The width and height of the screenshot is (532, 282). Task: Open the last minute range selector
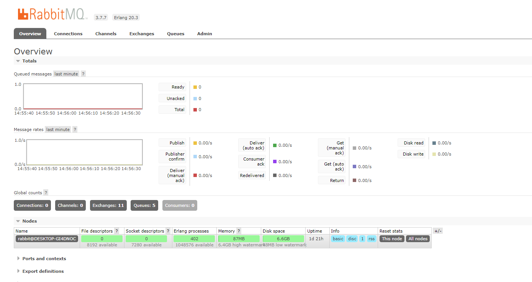pos(66,74)
